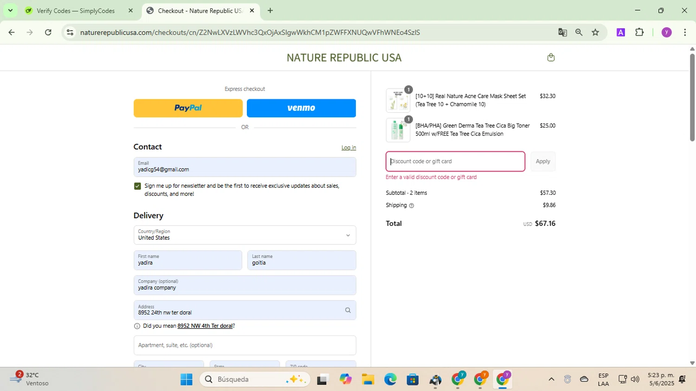Screen dimensions: 696x391
Task: Click the zoom magnifier icon in address bar
Action: tap(579, 32)
